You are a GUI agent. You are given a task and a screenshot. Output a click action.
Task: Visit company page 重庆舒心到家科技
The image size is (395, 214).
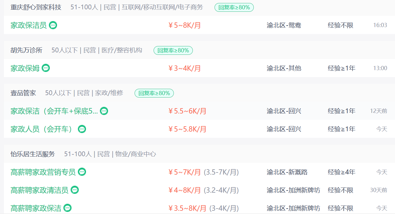pos(36,7)
